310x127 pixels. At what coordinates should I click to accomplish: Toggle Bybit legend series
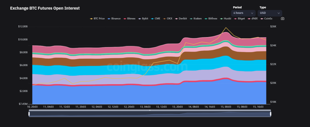pyautogui.click(x=143, y=18)
